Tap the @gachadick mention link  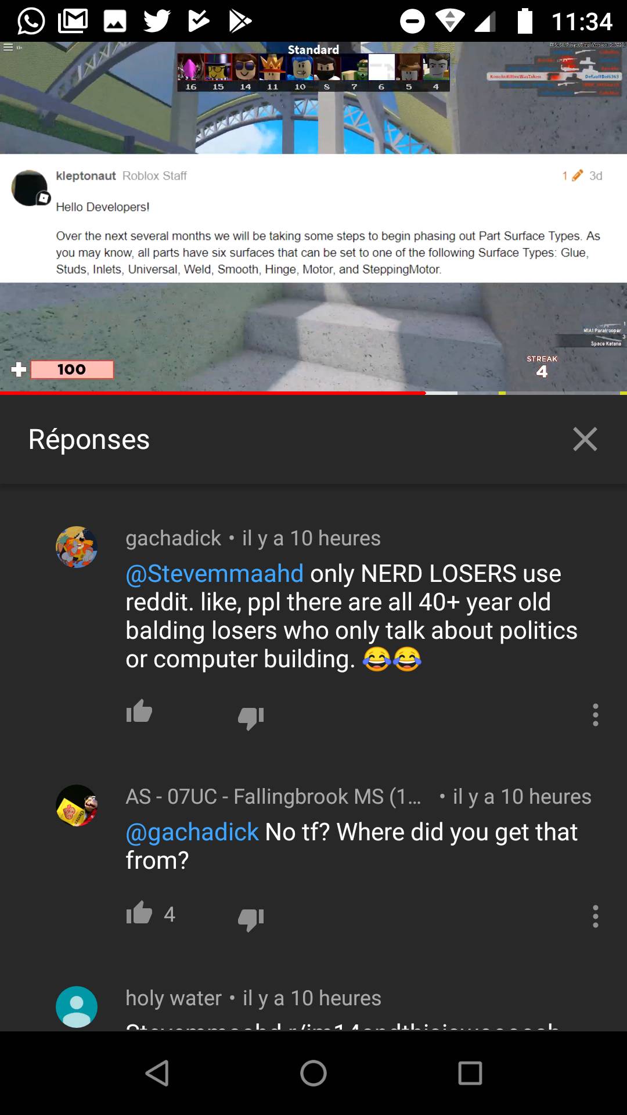192,833
